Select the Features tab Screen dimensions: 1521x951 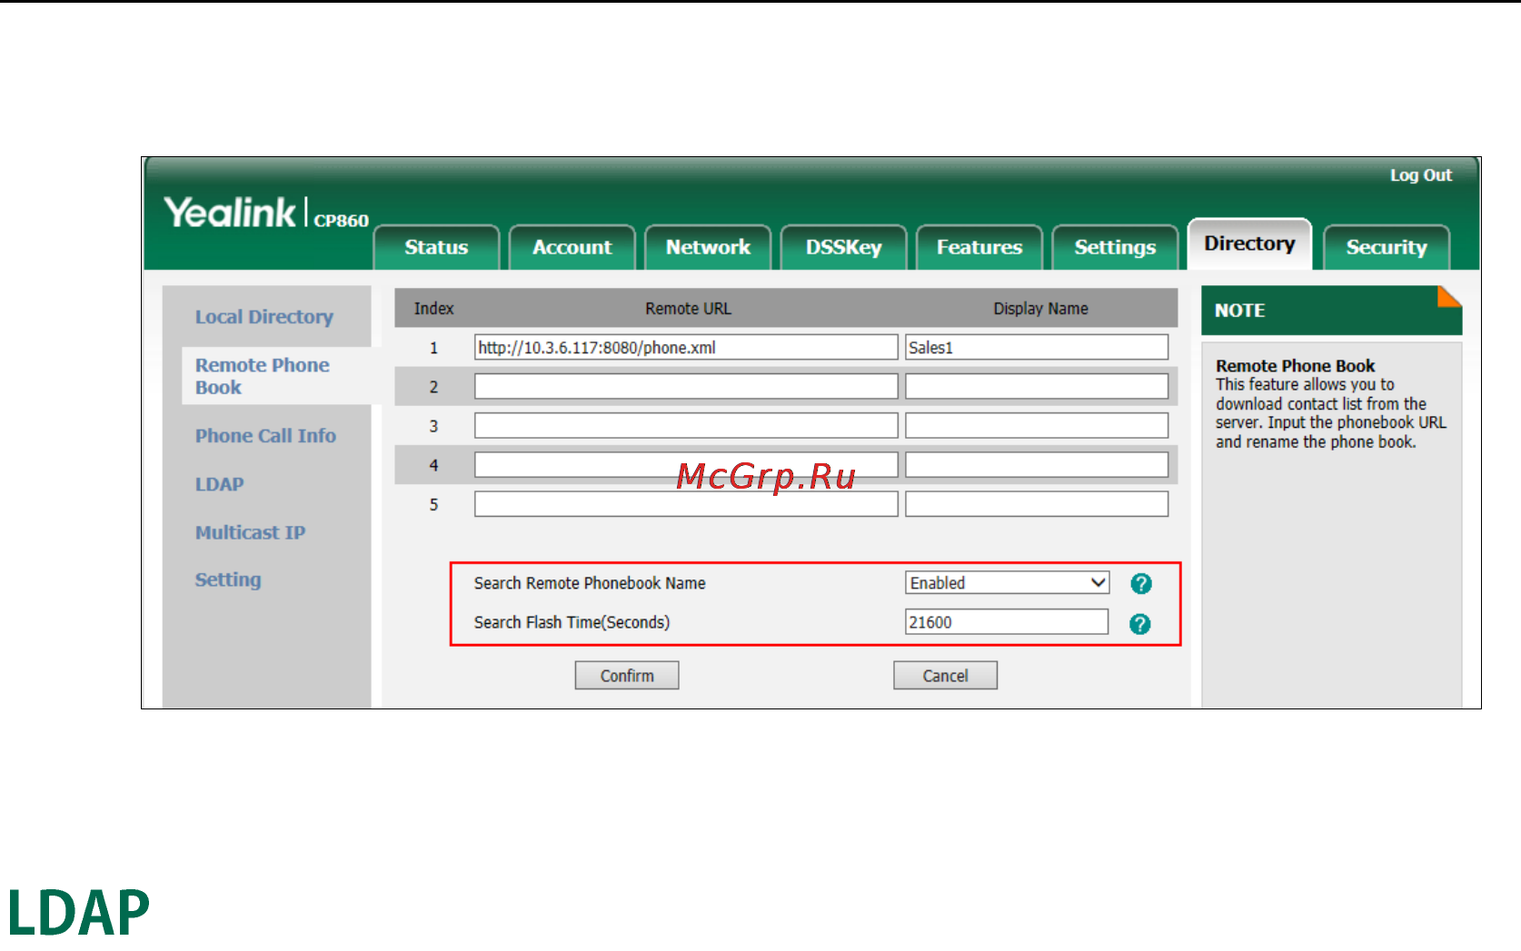coord(979,247)
